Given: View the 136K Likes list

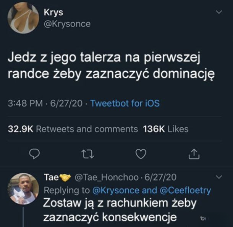Looking at the screenshot, I should coord(165,129).
